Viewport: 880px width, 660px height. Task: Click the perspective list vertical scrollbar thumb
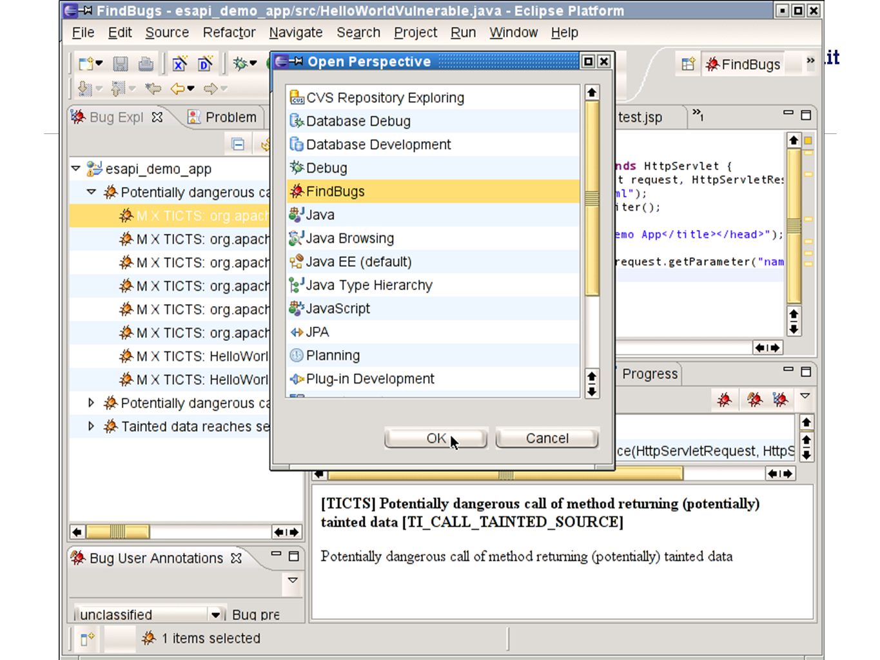pos(592,199)
